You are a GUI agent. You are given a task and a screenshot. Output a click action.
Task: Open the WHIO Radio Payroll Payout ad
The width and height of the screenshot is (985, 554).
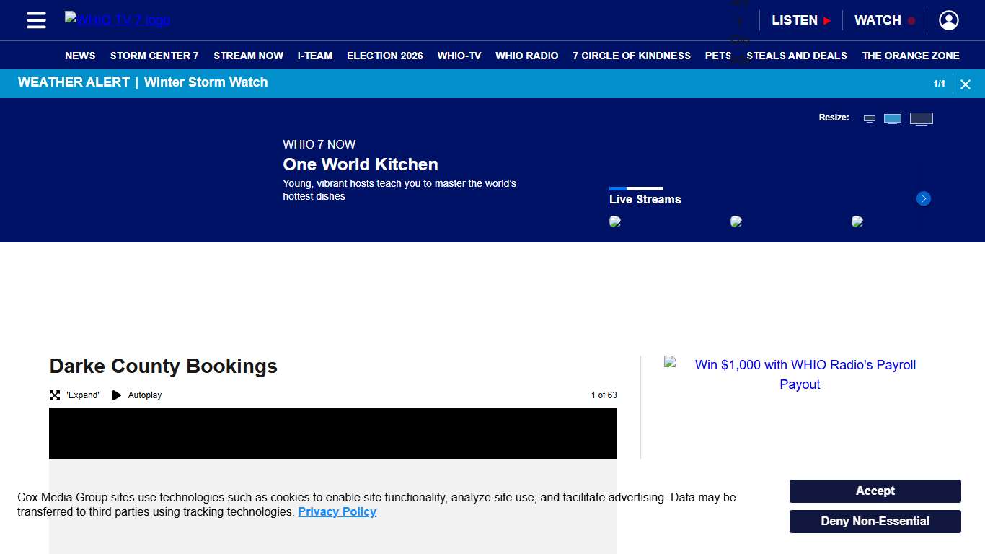pyautogui.click(x=799, y=374)
